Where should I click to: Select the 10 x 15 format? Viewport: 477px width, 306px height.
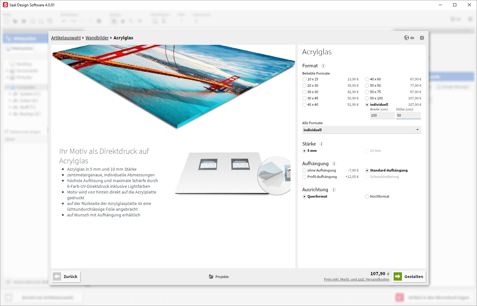pyautogui.click(x=304, y=79)
